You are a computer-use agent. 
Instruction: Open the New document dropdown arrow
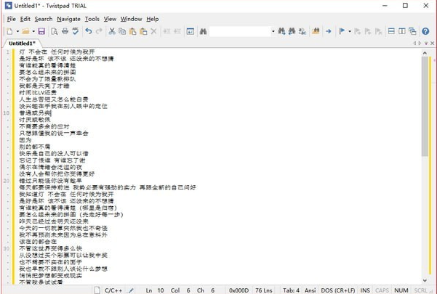tap(17, 31)
